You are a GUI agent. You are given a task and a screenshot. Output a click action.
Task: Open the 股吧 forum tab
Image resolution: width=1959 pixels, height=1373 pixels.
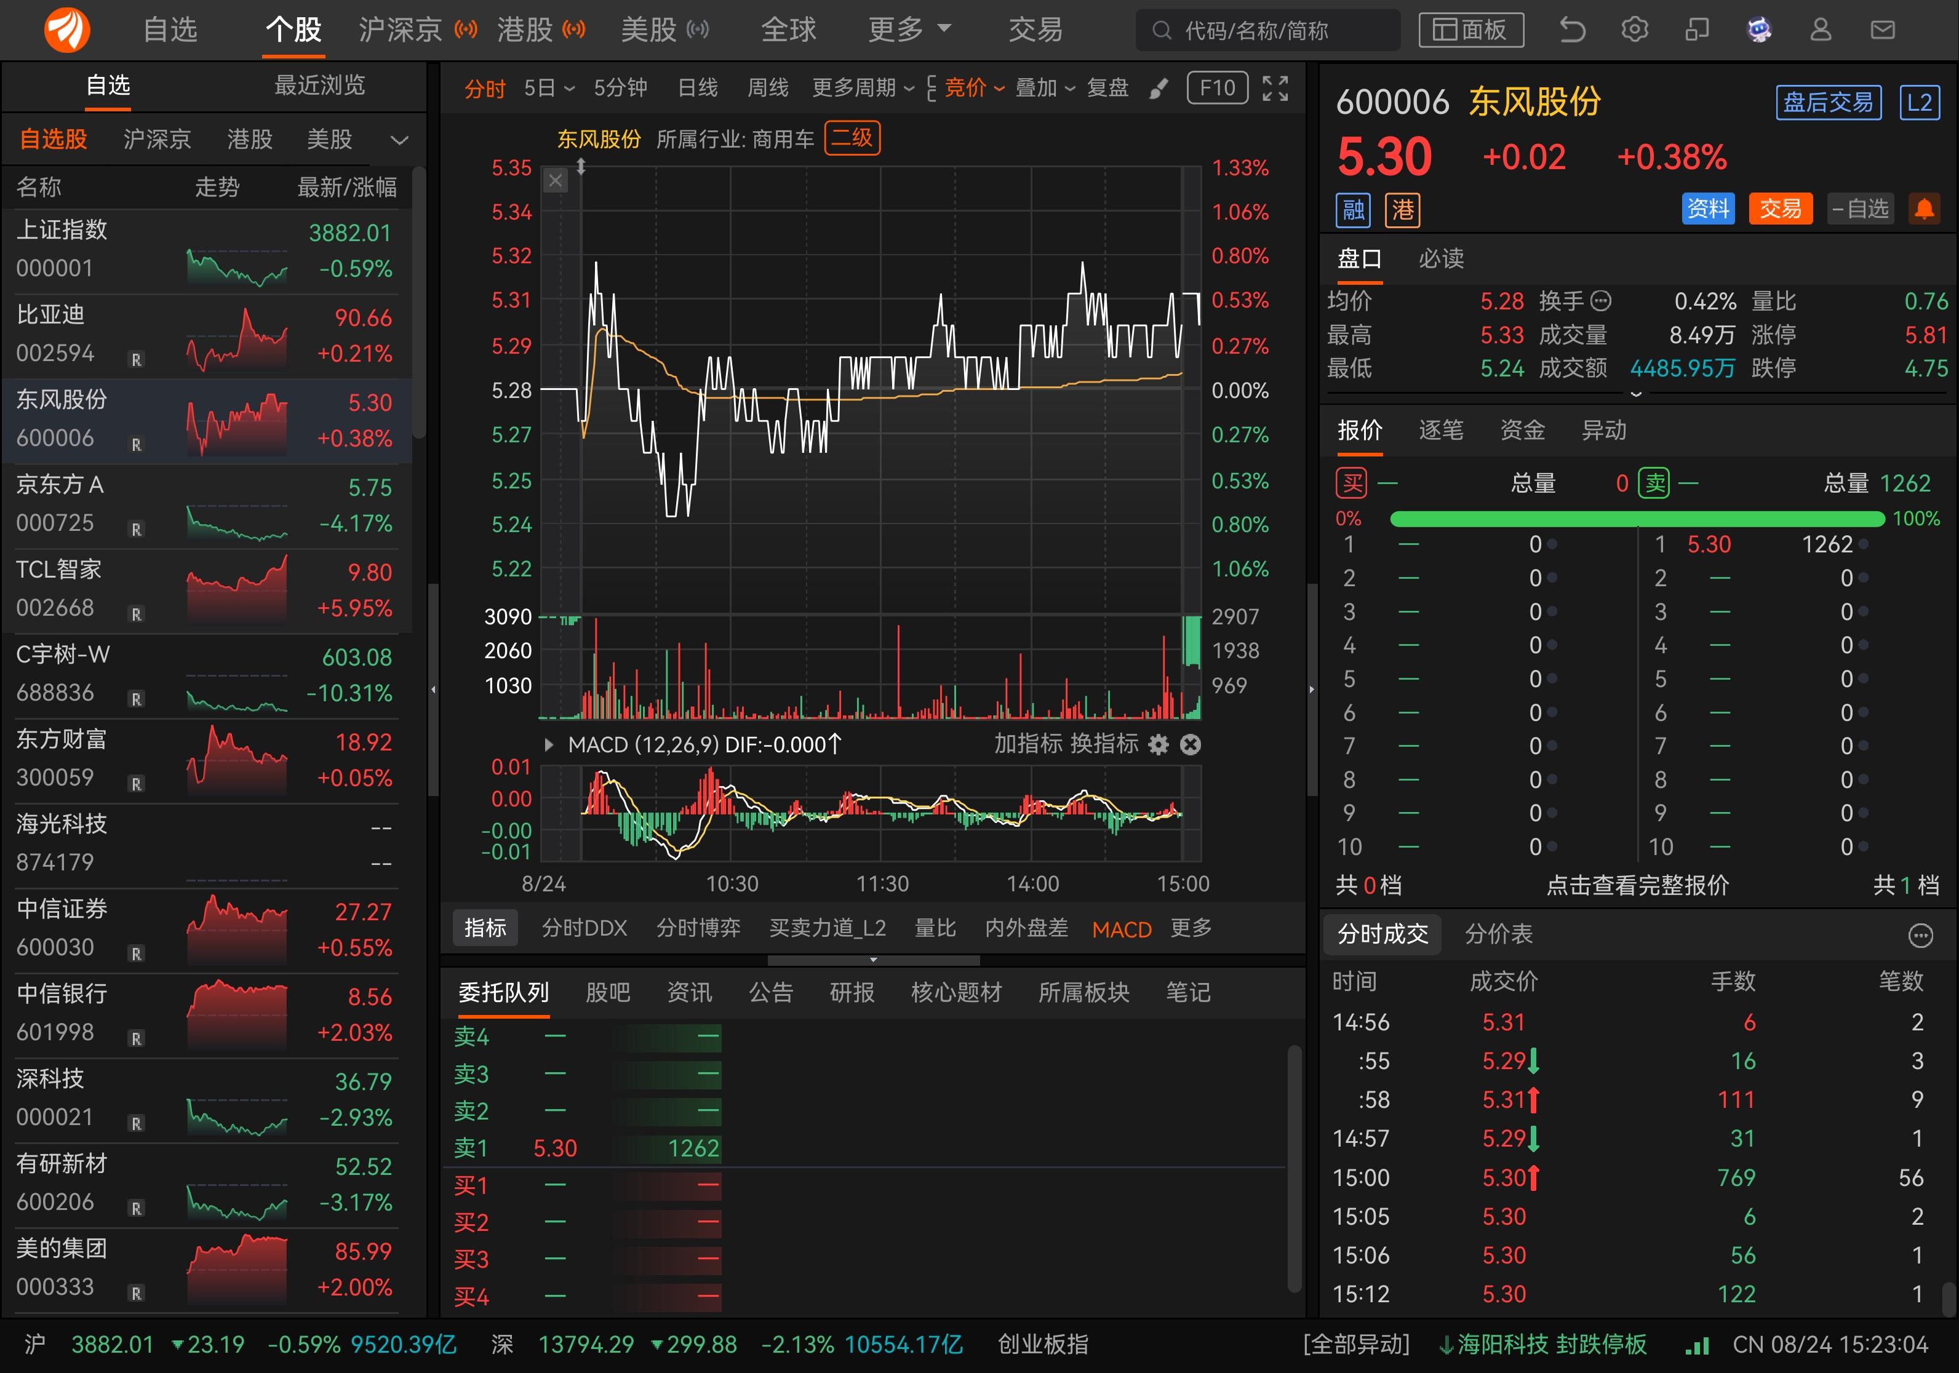[607, 993]
